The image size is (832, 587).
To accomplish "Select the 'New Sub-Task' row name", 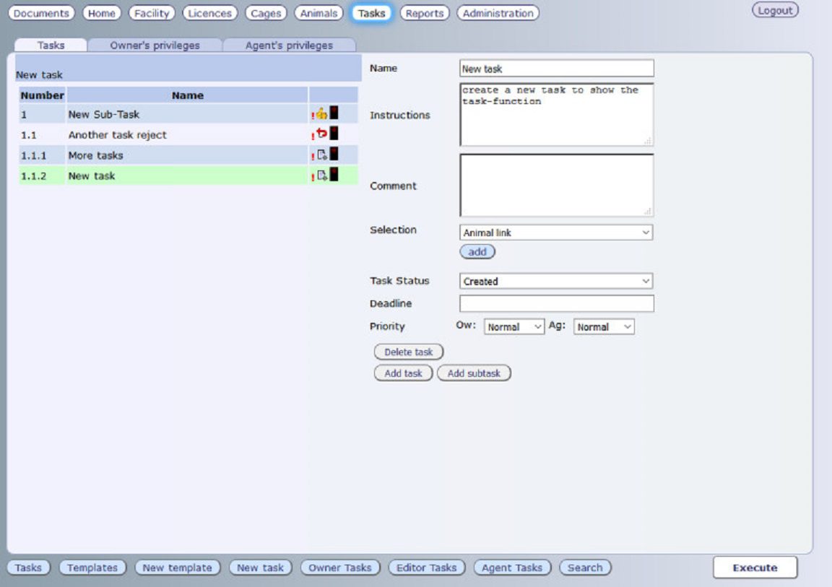I will 104,114.
